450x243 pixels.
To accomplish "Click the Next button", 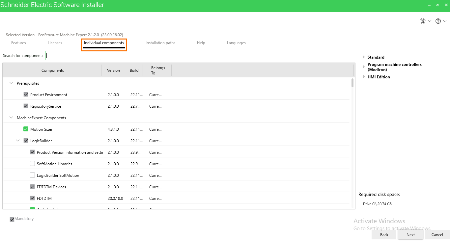I will point(410,235).
